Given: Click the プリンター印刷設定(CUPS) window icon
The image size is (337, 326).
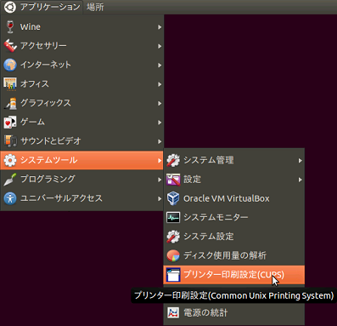Looking at the screenshot, I should point(173,275).
